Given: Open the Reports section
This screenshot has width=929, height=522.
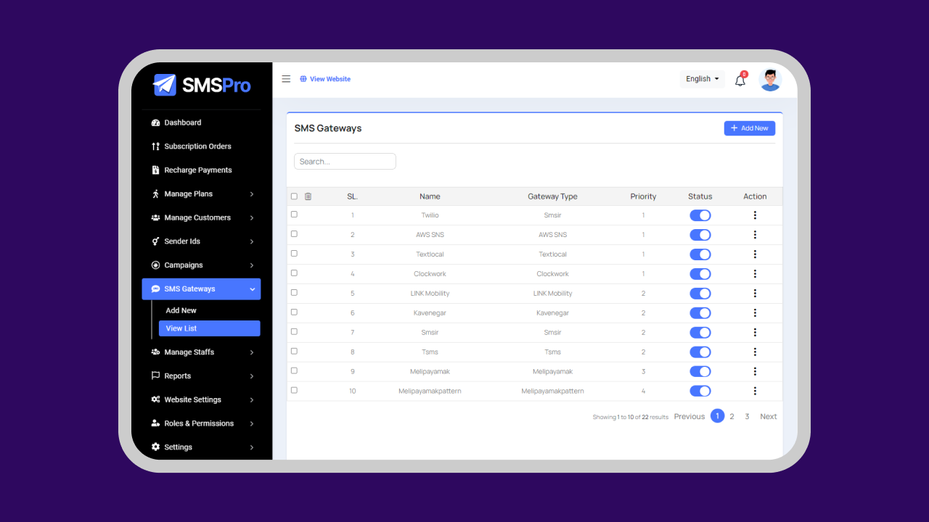Looking at the screenshot, I should click(179, 376).
